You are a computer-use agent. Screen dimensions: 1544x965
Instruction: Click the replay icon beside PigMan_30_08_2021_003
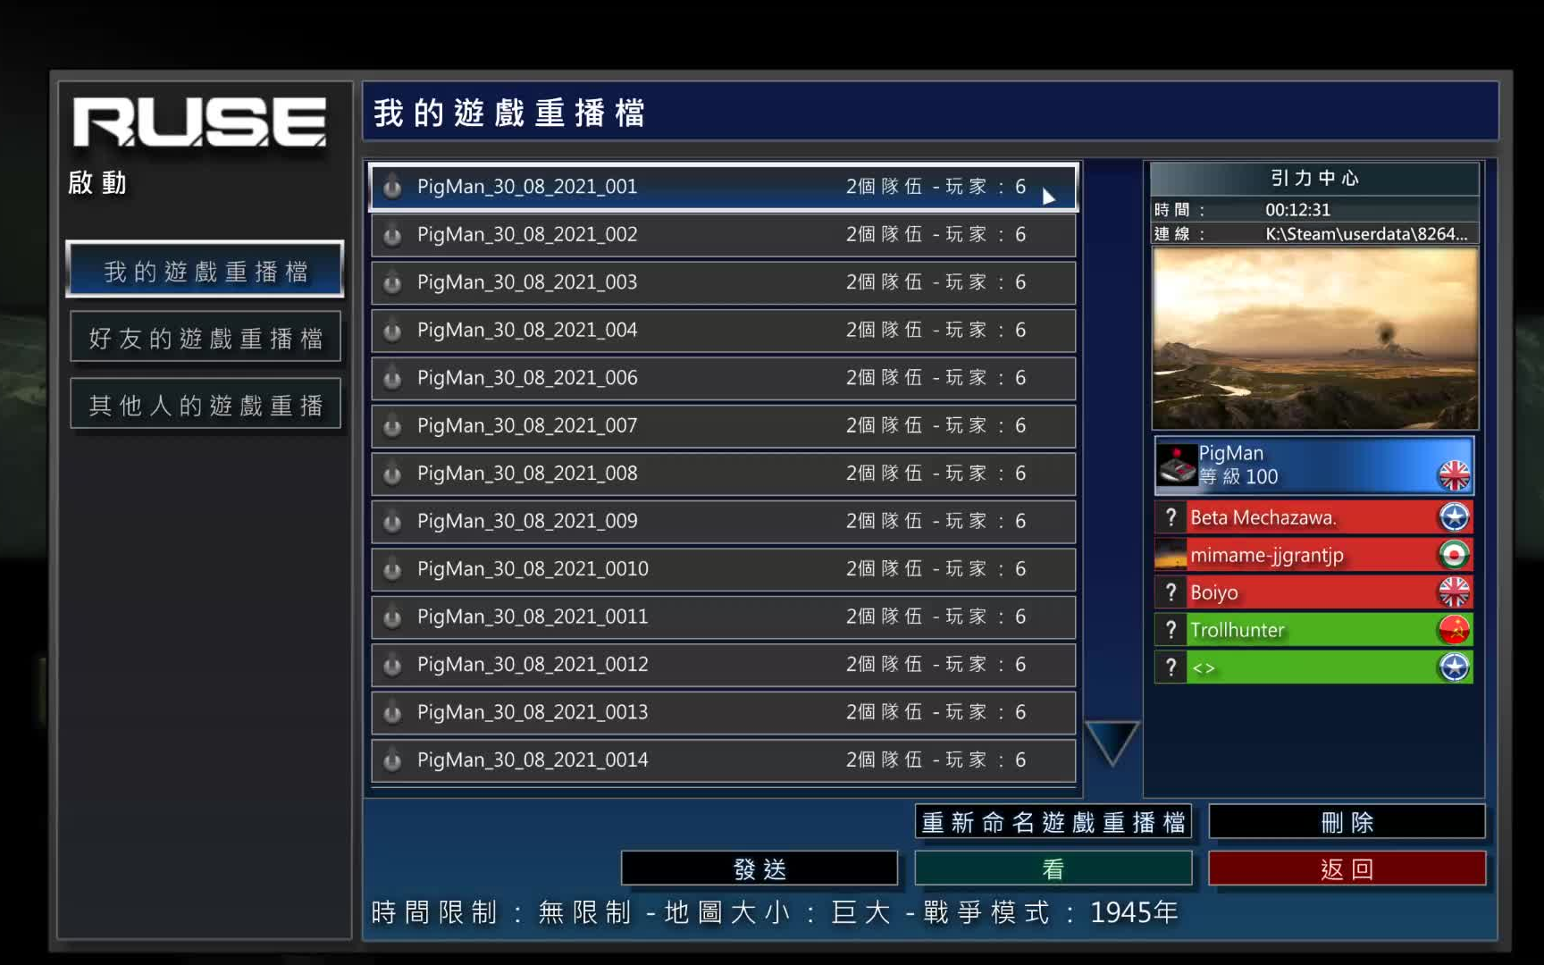click(x=391, y=282)
